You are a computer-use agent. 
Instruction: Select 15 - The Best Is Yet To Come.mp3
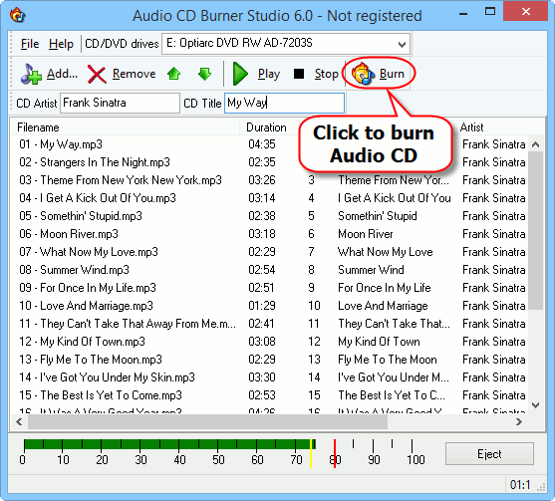pos(101,395)
